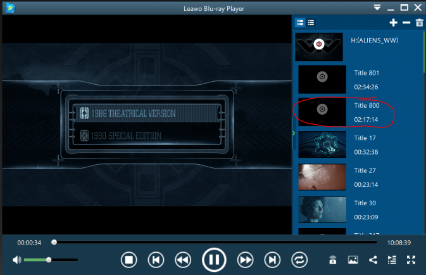The image size is (426, 275).
Task: Toggle the playlist panel icon
Action: point(392,260)
